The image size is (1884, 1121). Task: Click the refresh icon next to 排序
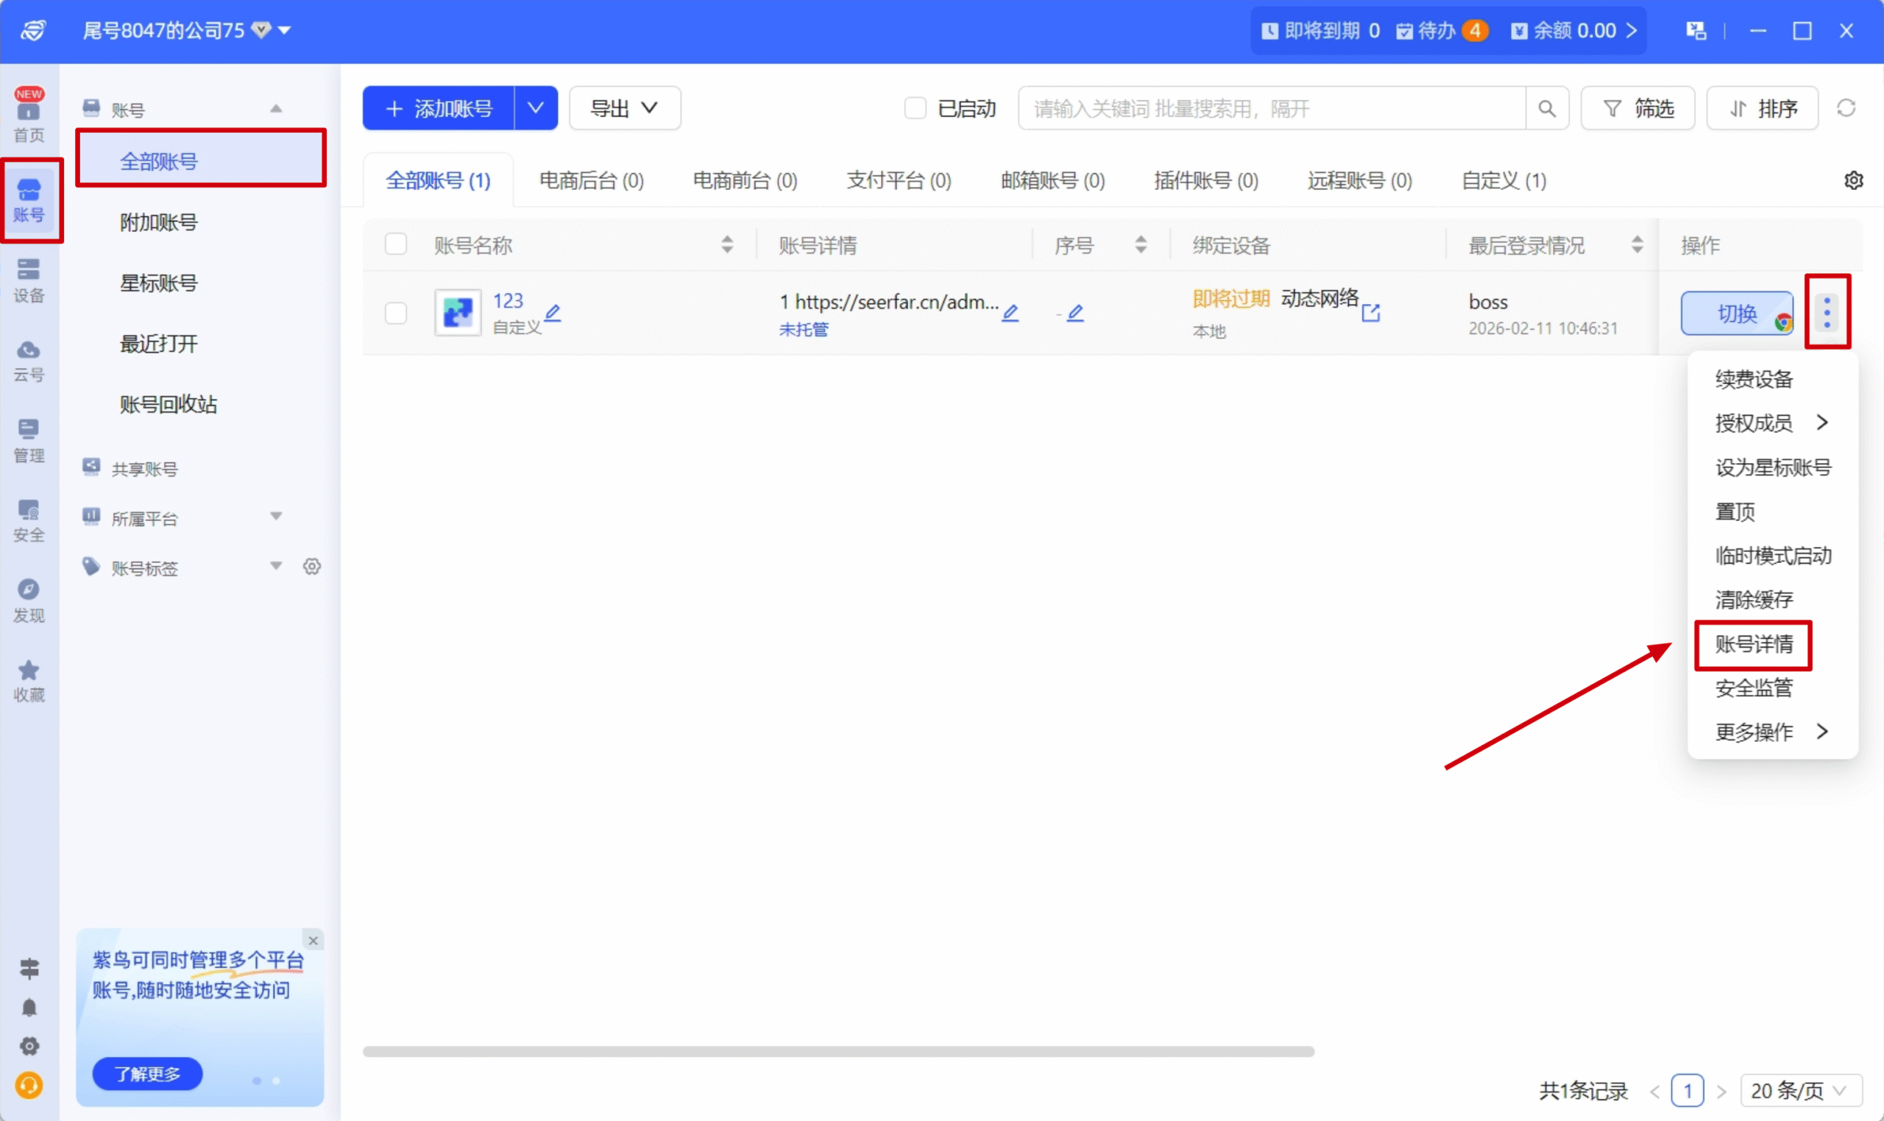pyautogui.click(x=1846, y=108)
